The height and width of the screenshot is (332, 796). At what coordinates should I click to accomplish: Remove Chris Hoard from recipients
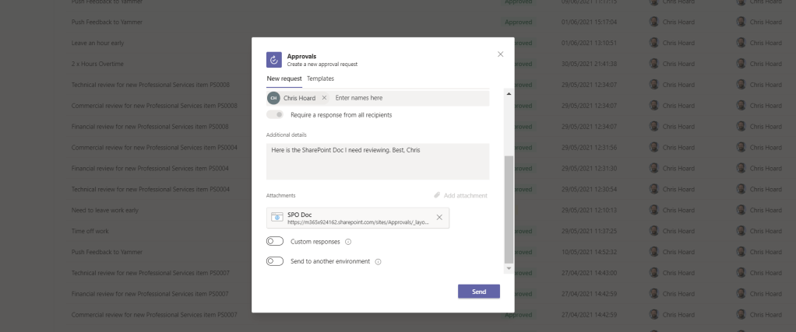click(x=324, y=98)
